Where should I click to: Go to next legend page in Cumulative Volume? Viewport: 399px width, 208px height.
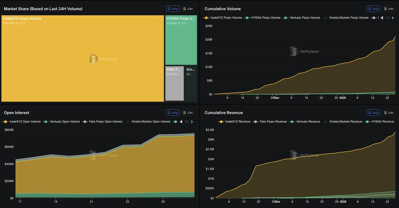point(393,18)
